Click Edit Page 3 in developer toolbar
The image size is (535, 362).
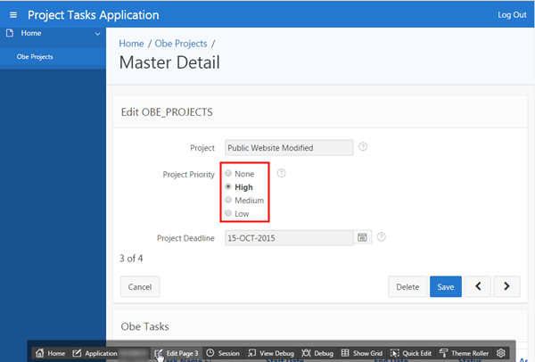[176, 353]
